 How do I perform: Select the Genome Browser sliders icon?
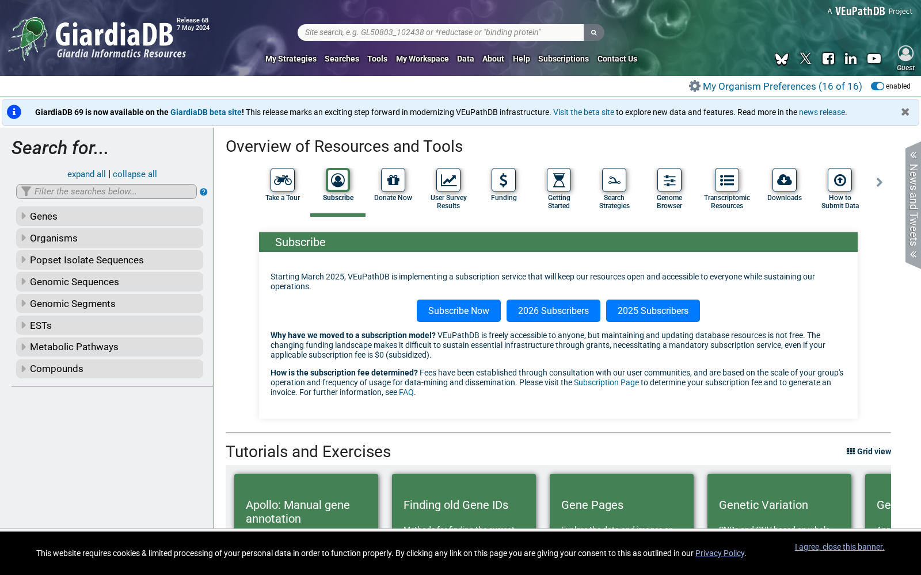pyautogui.click(x=669, y=180)
